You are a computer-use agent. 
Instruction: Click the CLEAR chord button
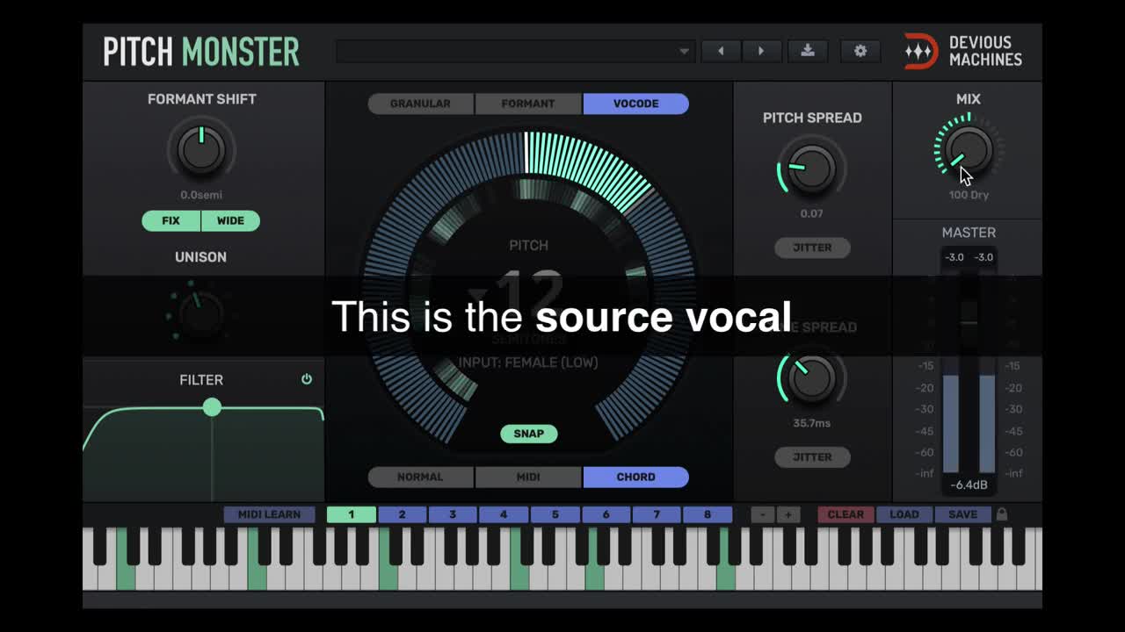pos(846,514)
